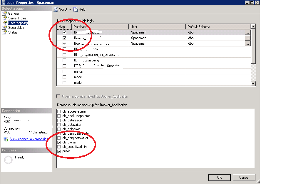The height and width of the screenshot is (184, 286).
Task: Toggle the map checkbox for model database
Action: tap(64, 77)
